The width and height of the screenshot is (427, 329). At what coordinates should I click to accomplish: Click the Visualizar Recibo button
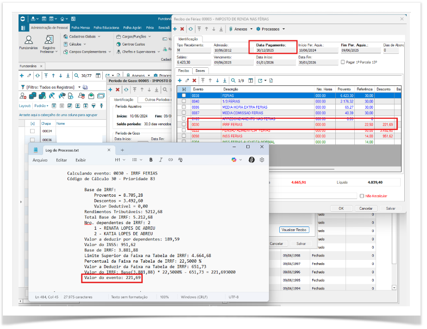tap(294, 230)
